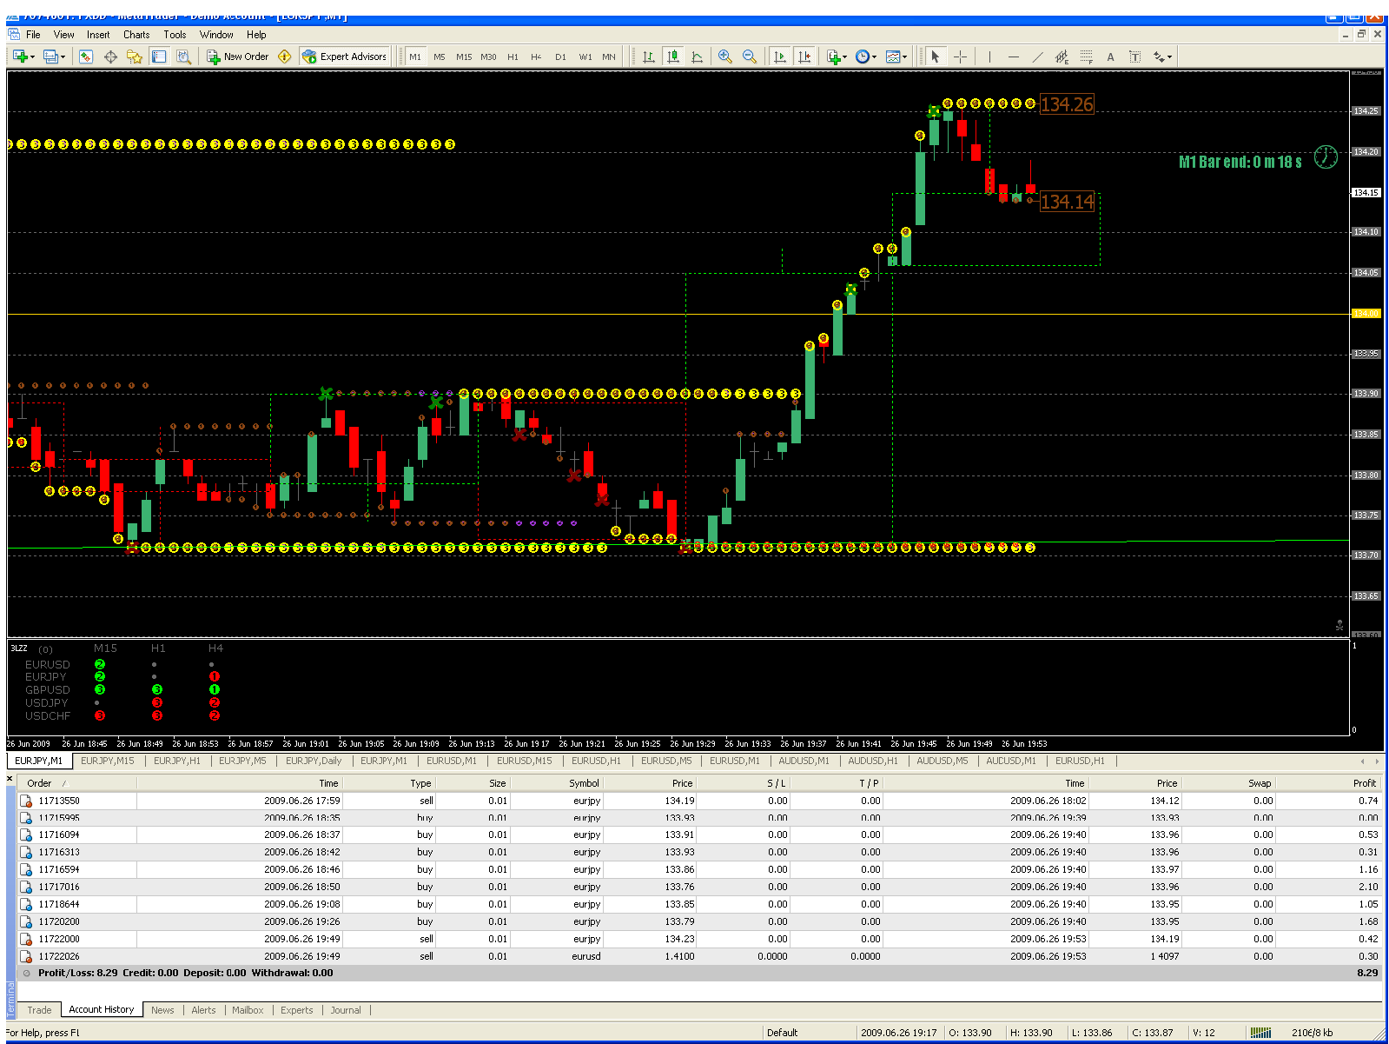Screen dimensions: 1389x1044
Task: Open the Journal tab in Terminal
Action: [x=346, y=1010]
